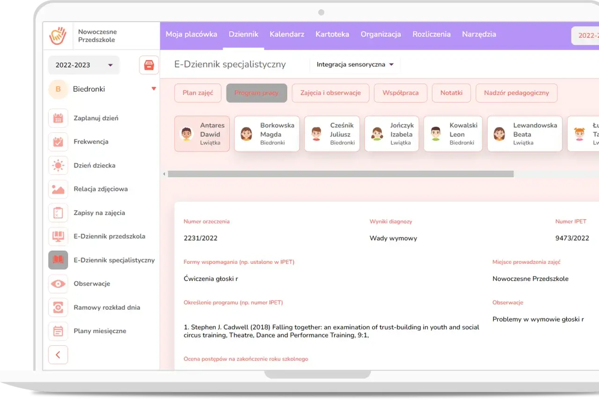Click the sun icon for Dzień dziecka

pyautogui.click(x=58, y=165)
